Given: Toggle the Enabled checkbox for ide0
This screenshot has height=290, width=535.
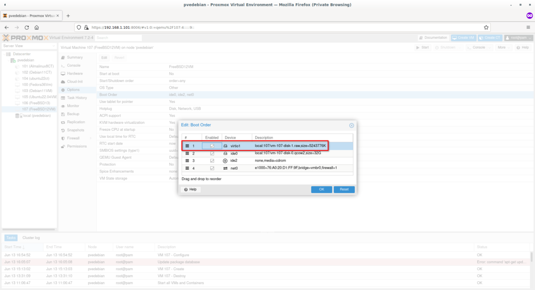Looking at the screenshot, I should tap(213, 154).
